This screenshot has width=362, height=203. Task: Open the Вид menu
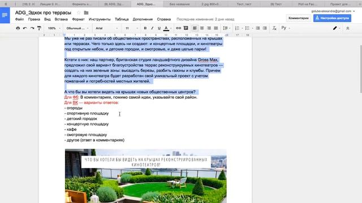[x=48, y=19]
